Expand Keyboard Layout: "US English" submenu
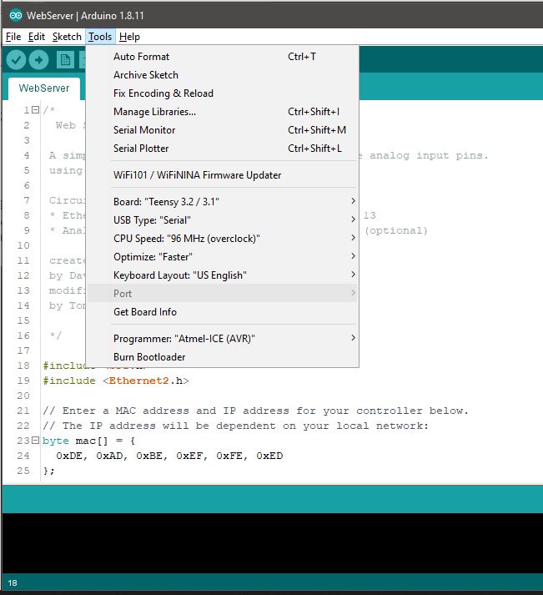This screenshot has height=595, width=543. pyautogui.click(x=223, y=275)
